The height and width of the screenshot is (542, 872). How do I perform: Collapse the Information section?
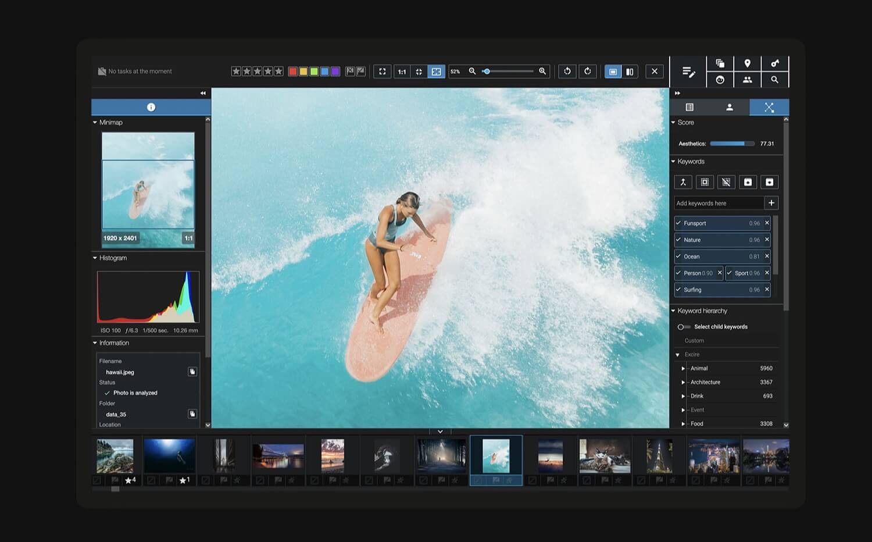click(x=95, y=343)
